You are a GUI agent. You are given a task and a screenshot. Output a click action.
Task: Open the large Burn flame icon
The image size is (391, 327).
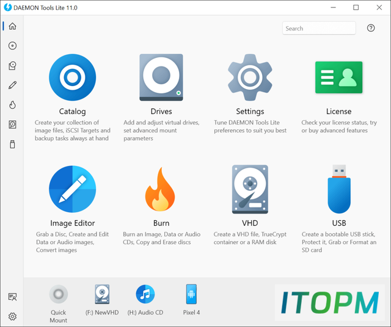click(x=160, y=189)
